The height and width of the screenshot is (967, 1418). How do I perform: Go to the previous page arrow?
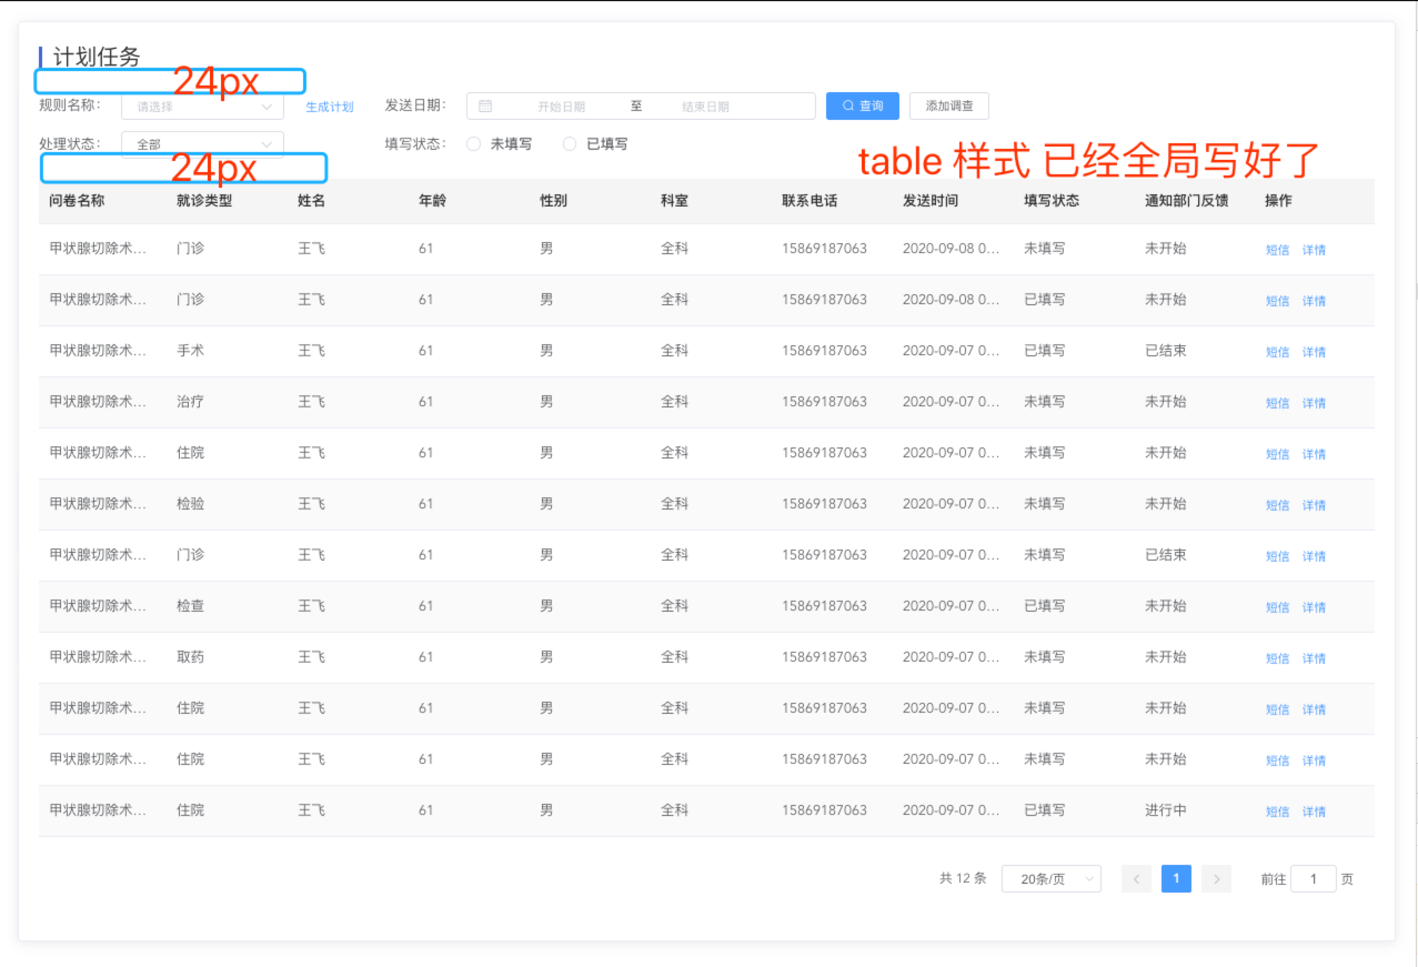point(1136,879)
